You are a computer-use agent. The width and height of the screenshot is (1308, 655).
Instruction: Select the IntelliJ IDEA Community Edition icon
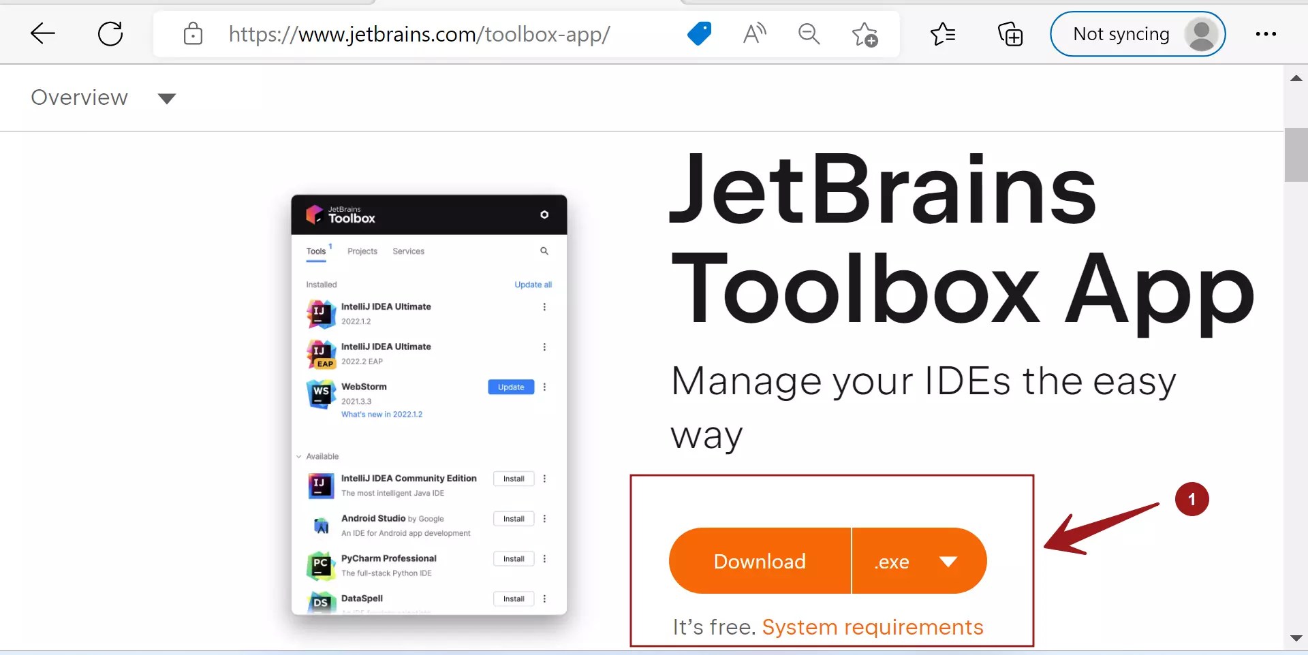point(320,485)
